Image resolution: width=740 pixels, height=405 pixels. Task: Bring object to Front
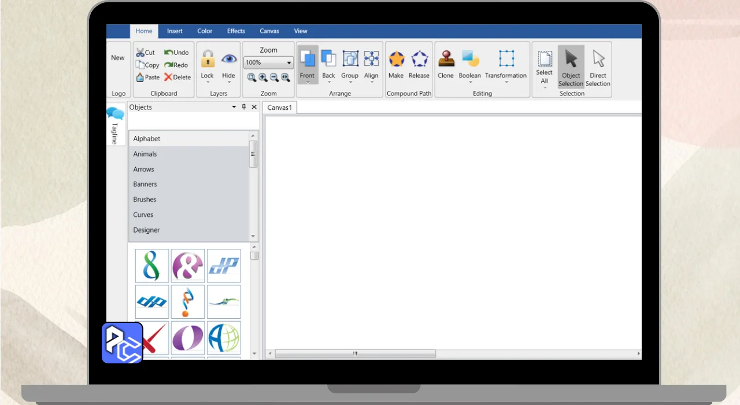(307, 60)
